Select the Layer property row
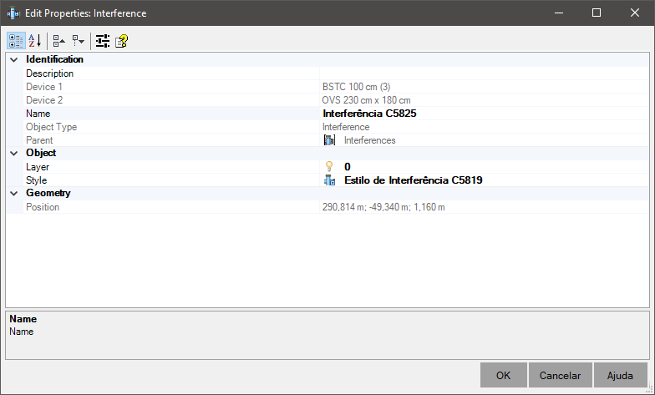 pos(327,167)
